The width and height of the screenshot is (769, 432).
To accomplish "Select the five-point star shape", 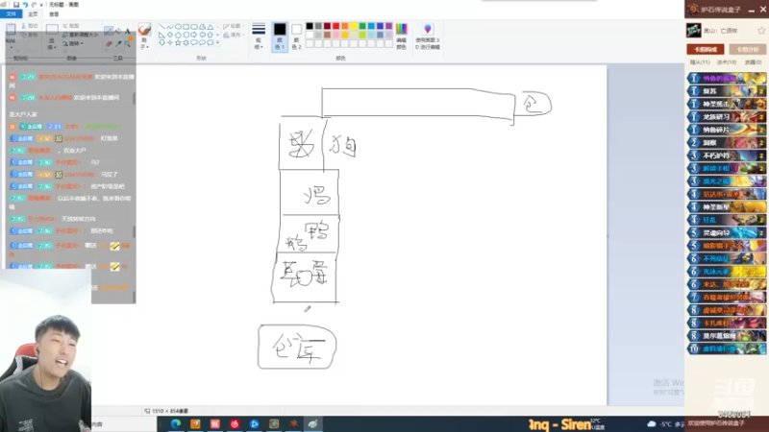I will [x=178, y=42].
